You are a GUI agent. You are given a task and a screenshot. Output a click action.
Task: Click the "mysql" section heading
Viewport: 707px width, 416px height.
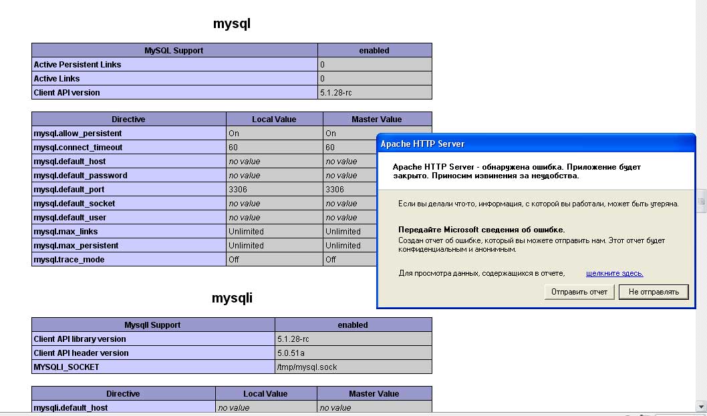click(x=231, y=24)
